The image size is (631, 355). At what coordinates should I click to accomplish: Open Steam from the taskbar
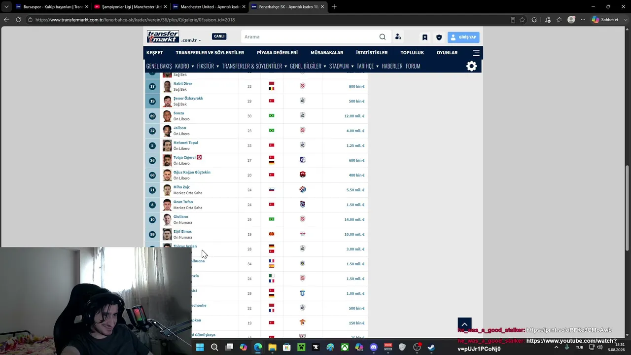click(x=431, y=348)
